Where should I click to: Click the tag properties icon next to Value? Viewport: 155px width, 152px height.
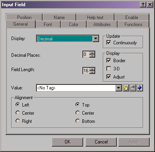133,88
